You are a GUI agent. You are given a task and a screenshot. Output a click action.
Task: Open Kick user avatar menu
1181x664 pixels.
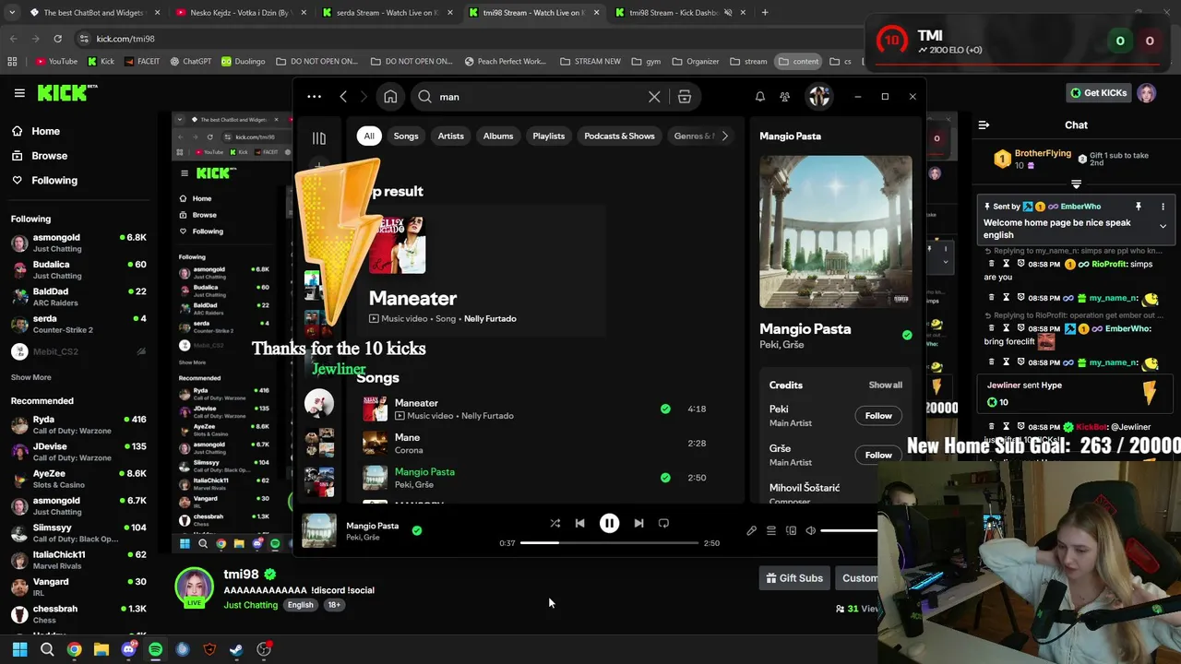1147,93
